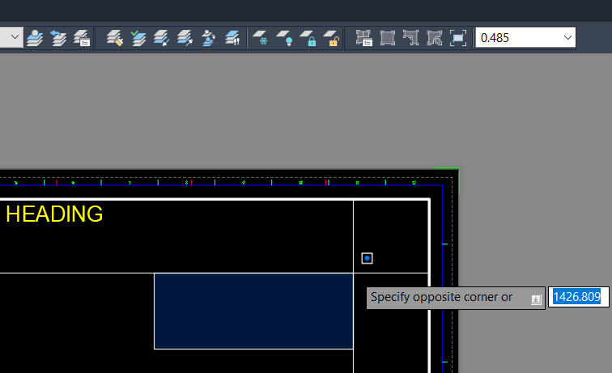
Task: Click Convert Object to Viewport icon
Action: pyautogui.click(x=435, y=38)
